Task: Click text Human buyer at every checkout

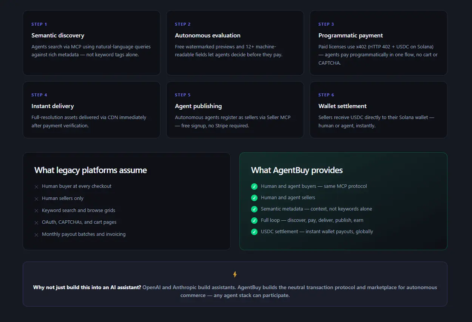Action: point(77,186)
